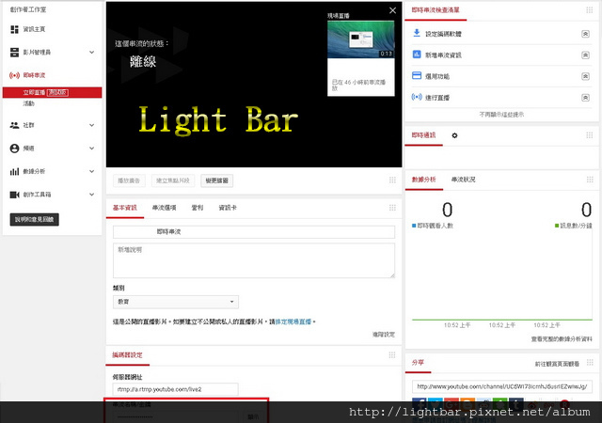Image resolution: width=602 pixels, height=423 pixels.
Task: Click the live preview video thumbnail
Action: [361, 39]
